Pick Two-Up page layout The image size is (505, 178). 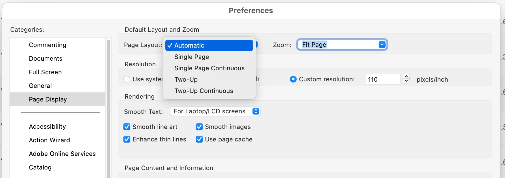point(186,80)
